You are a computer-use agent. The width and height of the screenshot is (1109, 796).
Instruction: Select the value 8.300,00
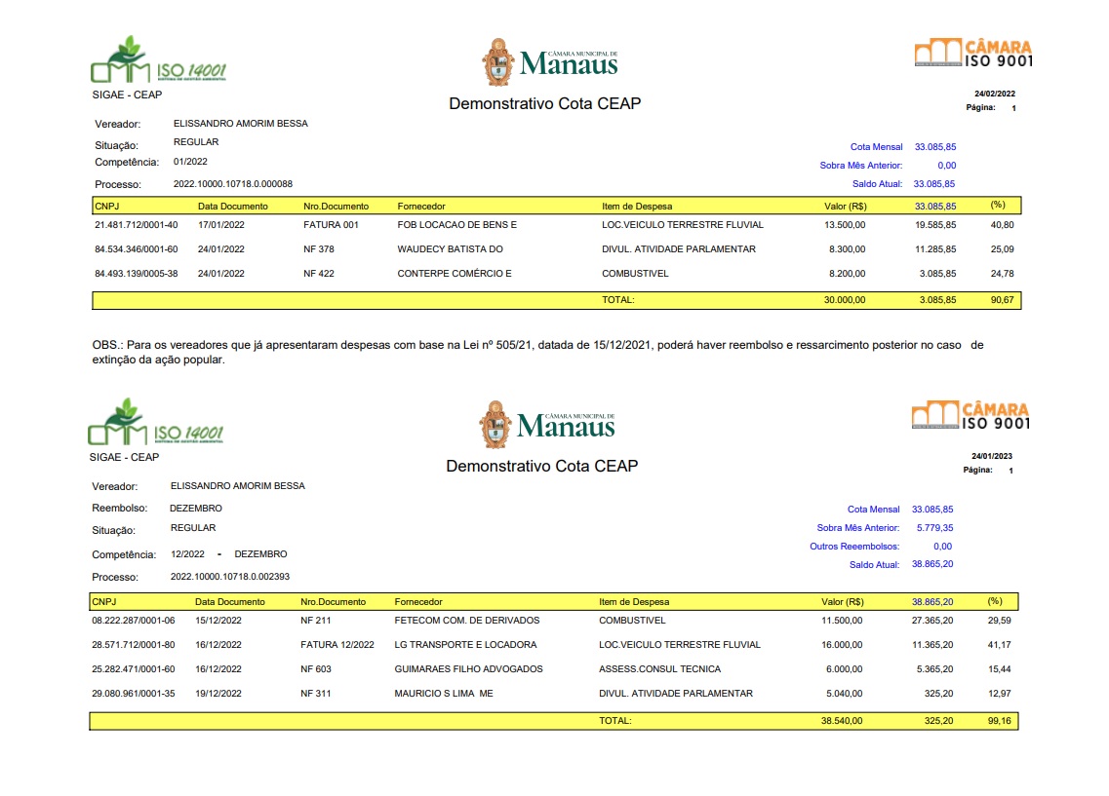[848, 249]
